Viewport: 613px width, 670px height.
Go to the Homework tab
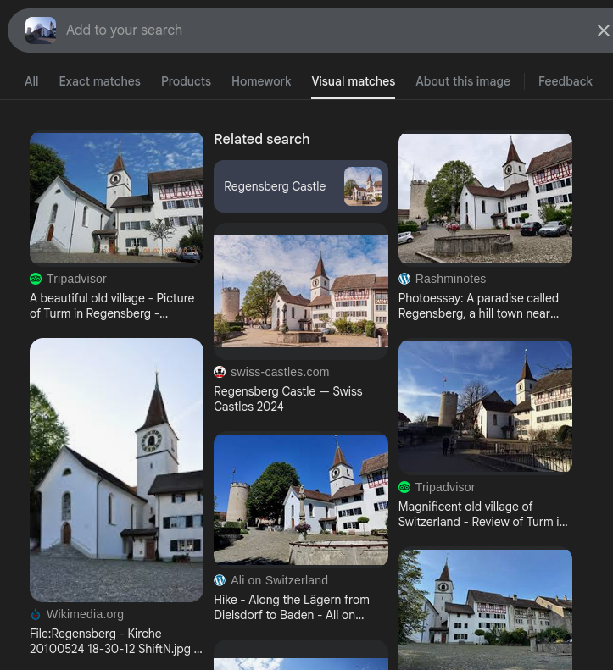[x=261, y=81]
